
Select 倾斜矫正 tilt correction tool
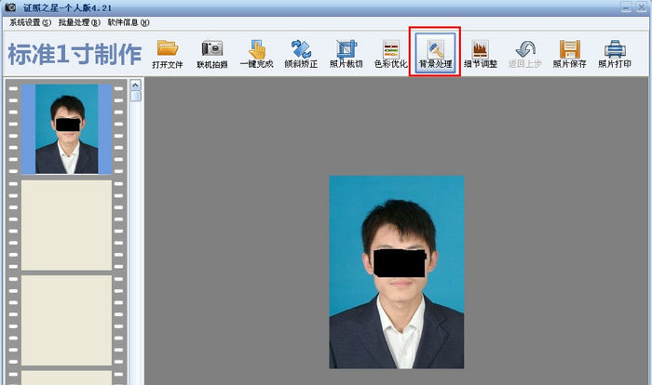point(301,54)
